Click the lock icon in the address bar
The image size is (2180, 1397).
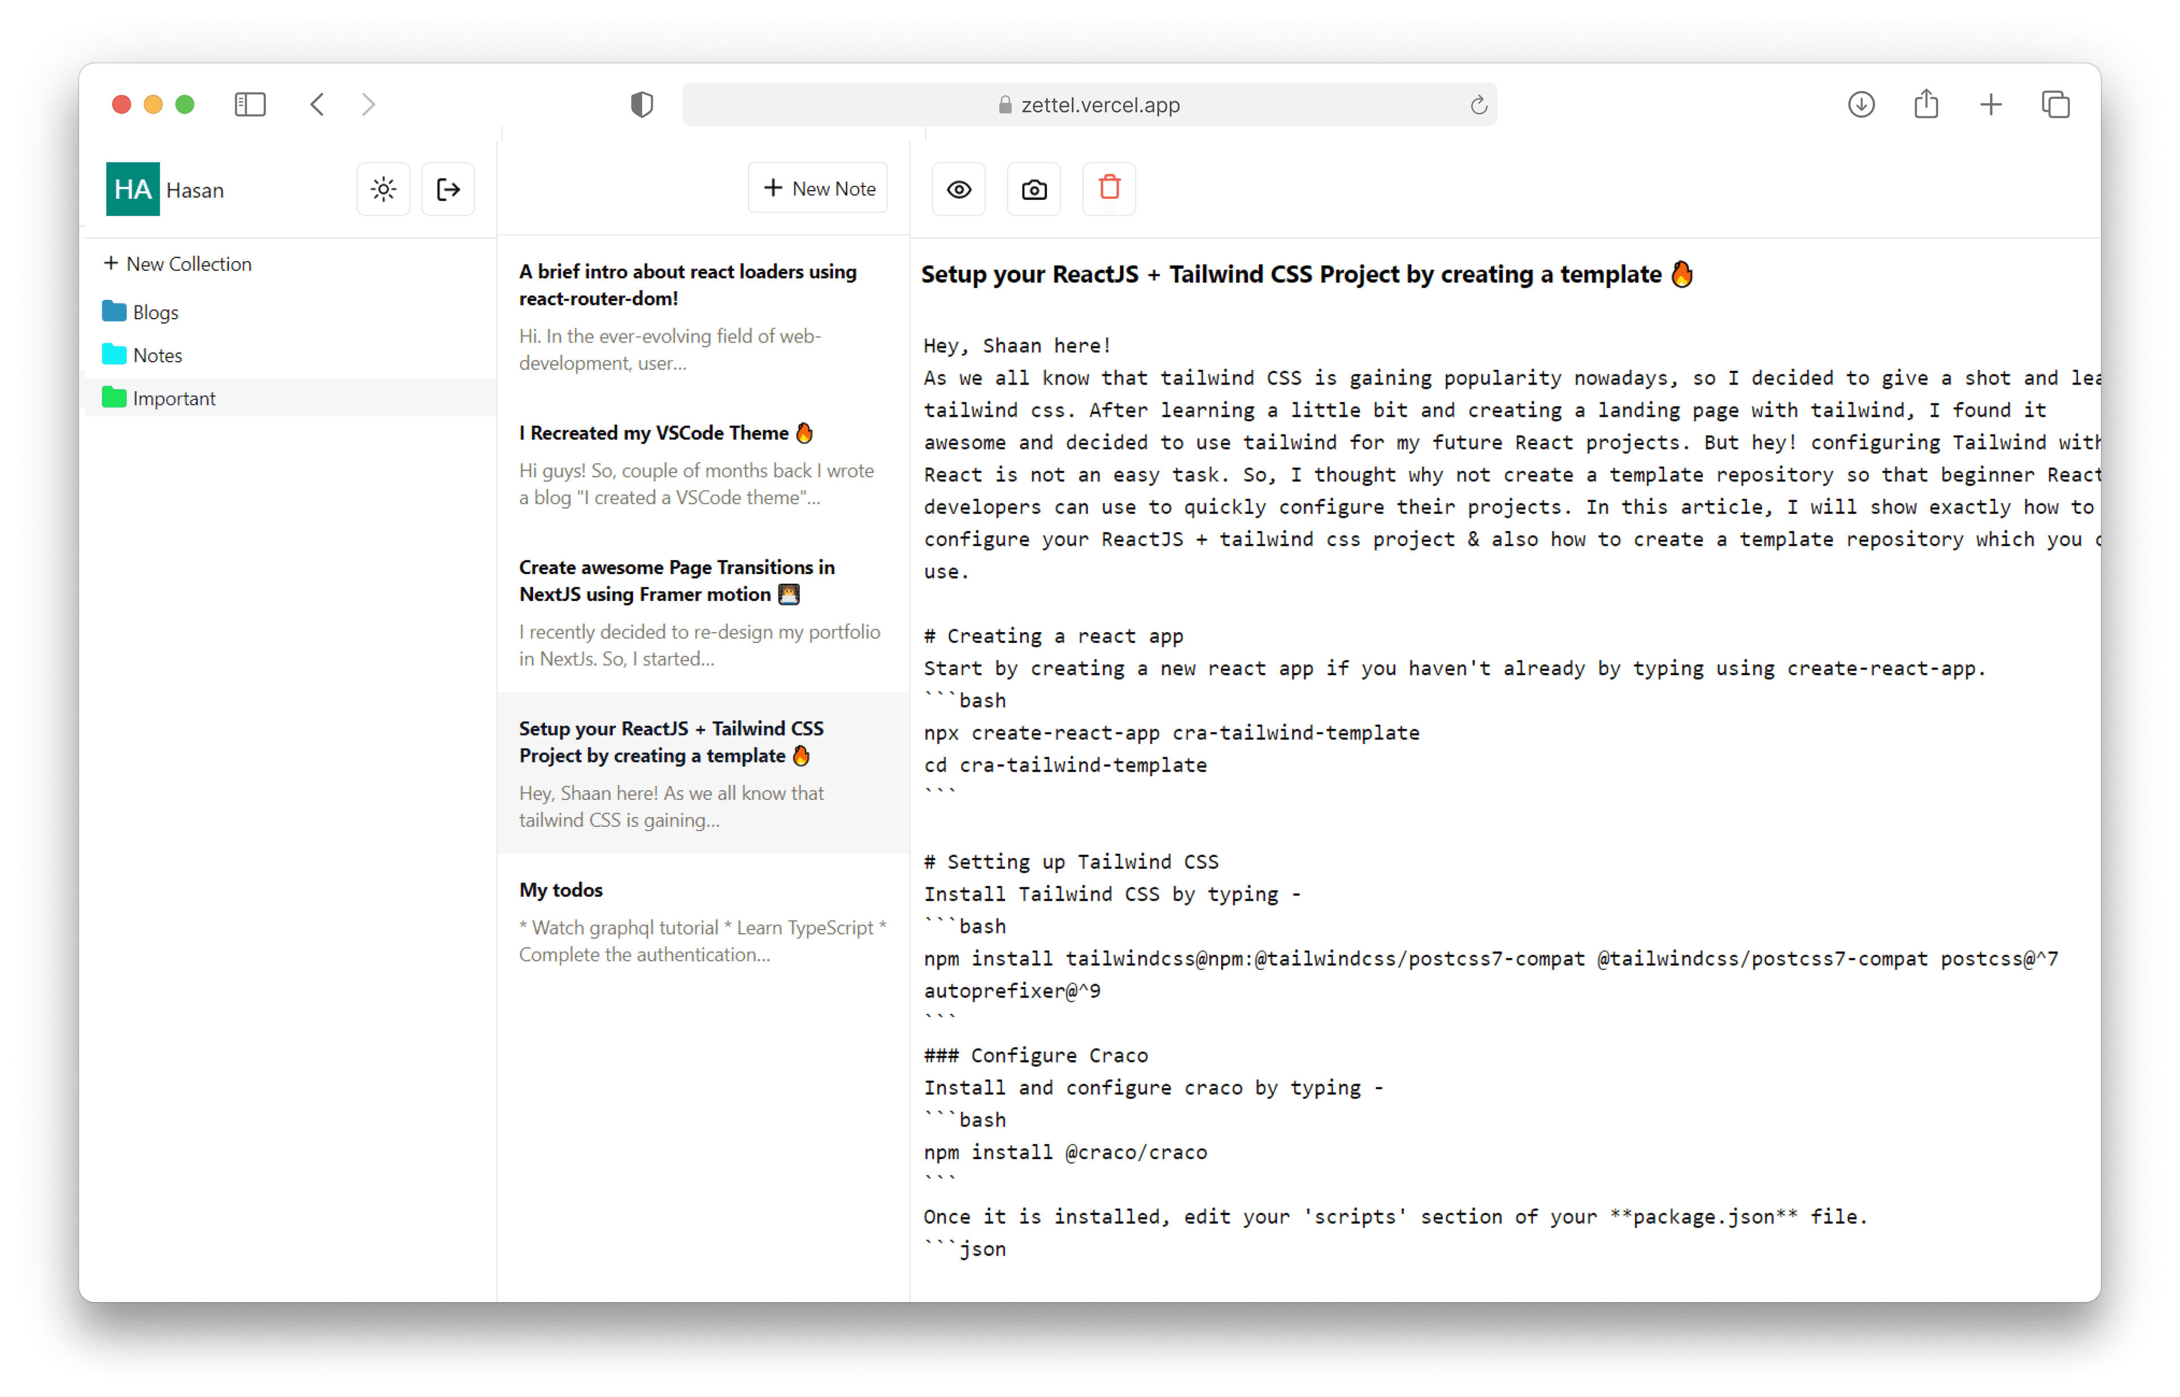click(1005, 104)
